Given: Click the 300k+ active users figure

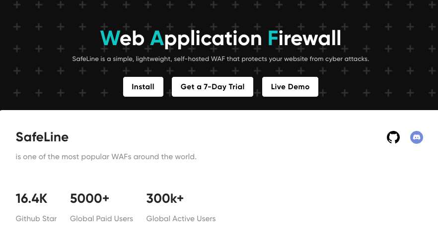Looking at the screenshot, I should (165, 199).
